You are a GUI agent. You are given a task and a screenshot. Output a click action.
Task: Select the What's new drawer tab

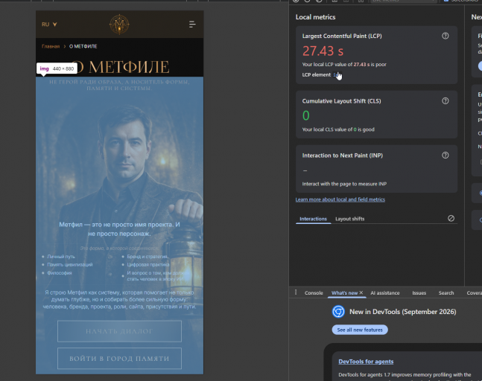344,293
